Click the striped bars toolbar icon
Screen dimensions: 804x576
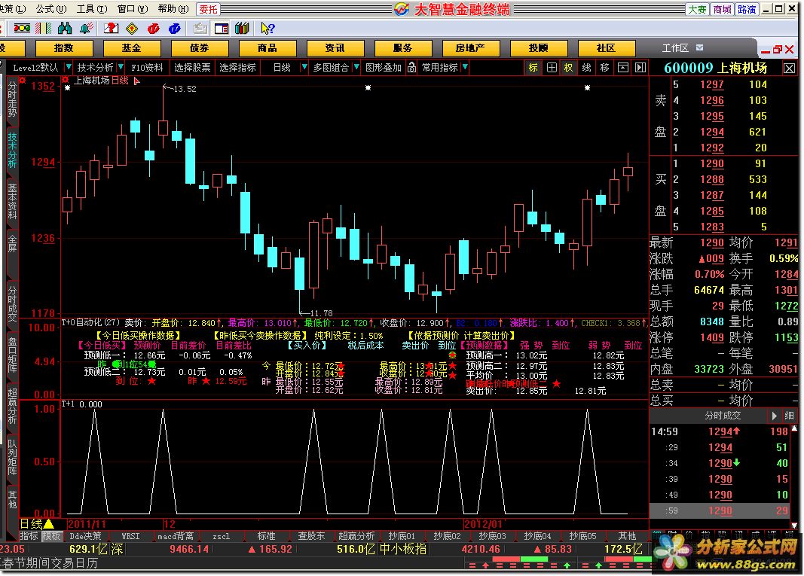44,28
